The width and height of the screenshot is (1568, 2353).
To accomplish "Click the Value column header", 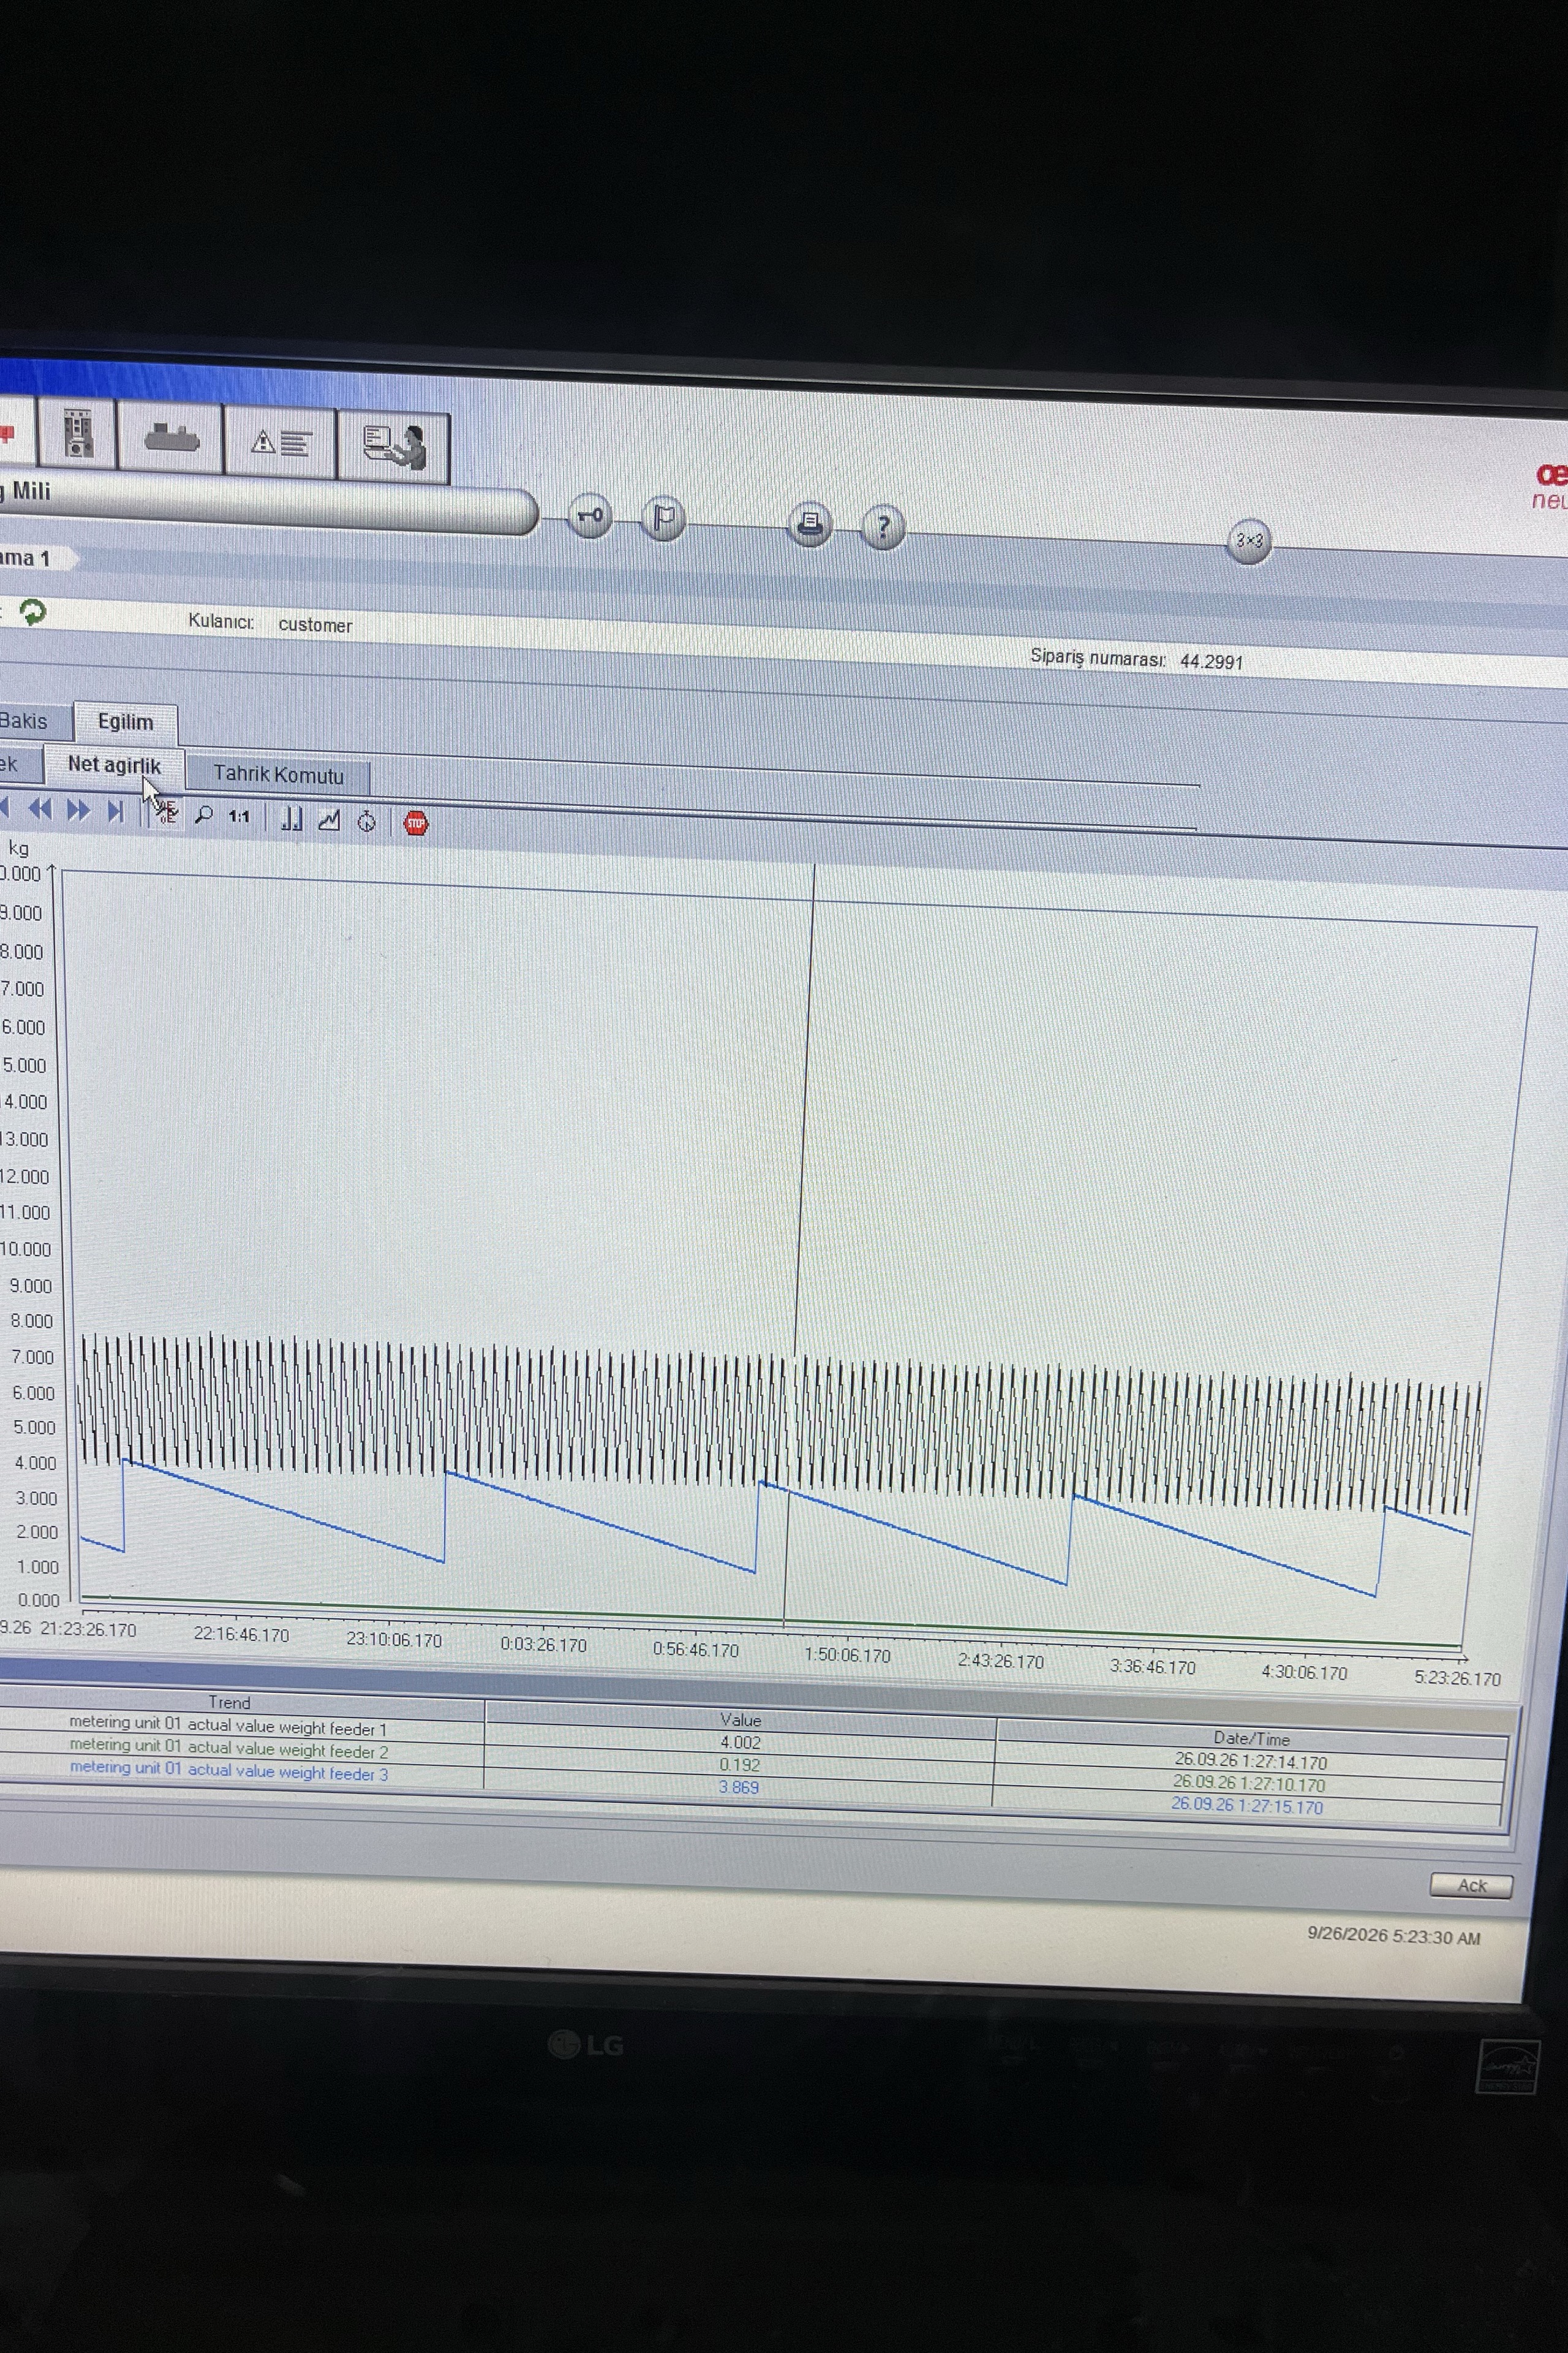I will point(741,1720).
